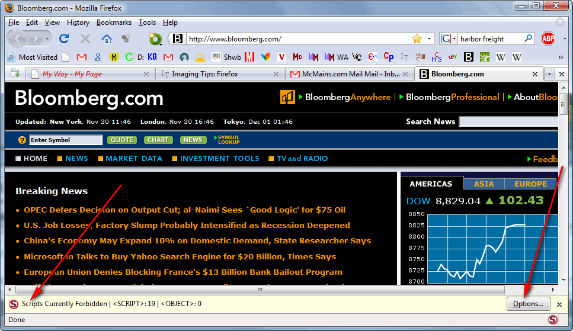Viewport: 573px width, 331px height.
Task: Open the Adblock Plus dropdown arrow
Action: pyautogui.click(x=565, y=38)
